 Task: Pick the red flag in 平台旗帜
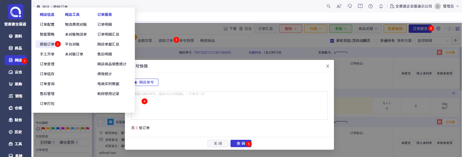43,129
